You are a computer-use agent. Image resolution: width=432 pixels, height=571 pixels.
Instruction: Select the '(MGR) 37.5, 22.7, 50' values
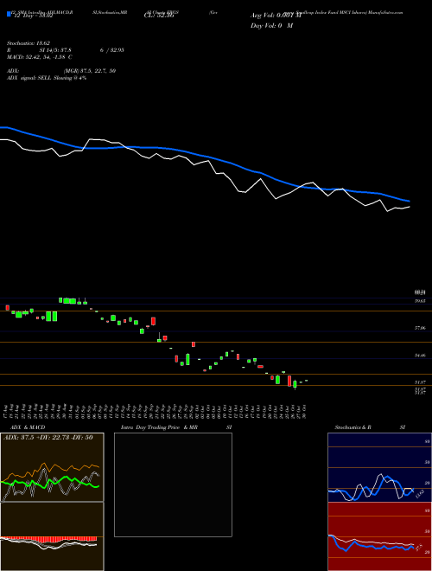pos(90,71)
